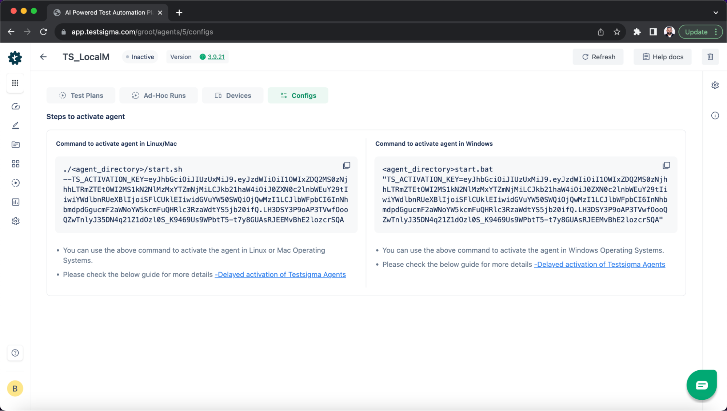727x411 pixels.
Task: Open the dashboard gauge icon in sidebar
Action: (x=15, y=106)
